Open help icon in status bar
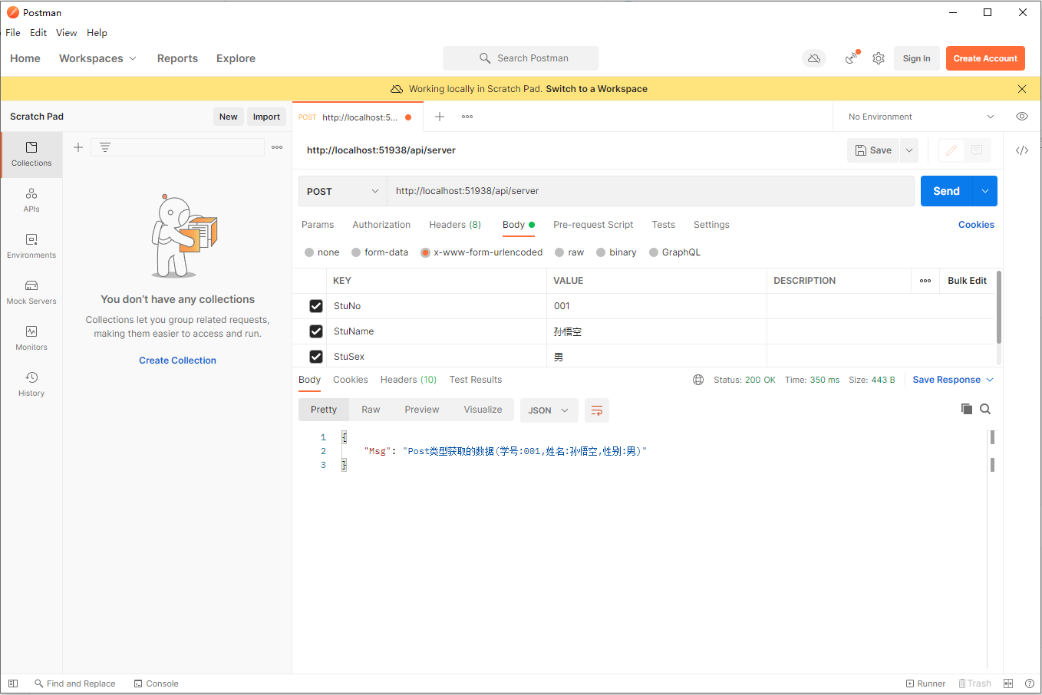The image size is (1042, 695). tap(1030, 683)
